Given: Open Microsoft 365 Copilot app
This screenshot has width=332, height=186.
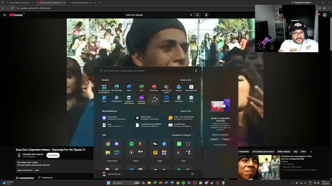Looking at the screenshot, I should pyautogui.click(x=166, y=89).
